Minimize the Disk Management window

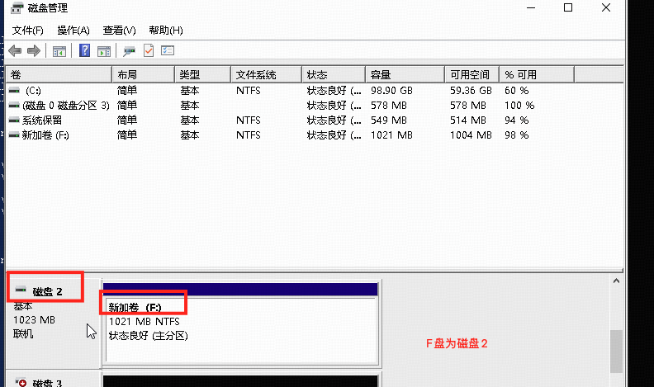(x=530, y=7)
